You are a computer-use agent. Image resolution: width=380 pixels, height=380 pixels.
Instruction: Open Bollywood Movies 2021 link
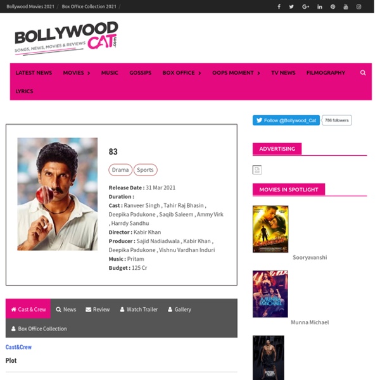point(30,6)
